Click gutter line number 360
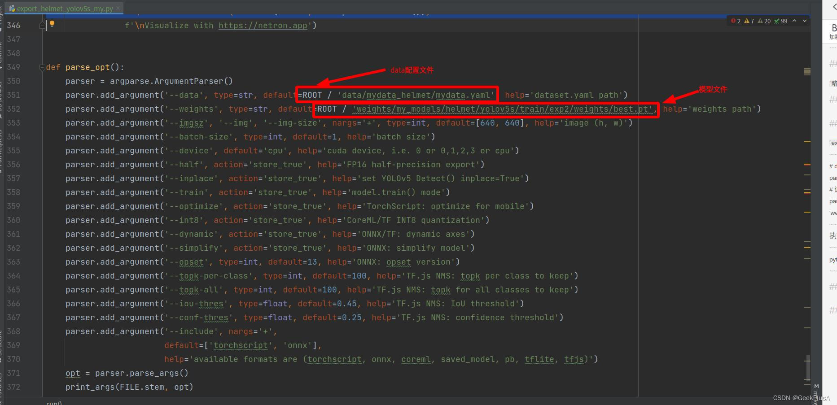Image resolution: width=837 pixels, height=405 pixels. pos(13,220)
